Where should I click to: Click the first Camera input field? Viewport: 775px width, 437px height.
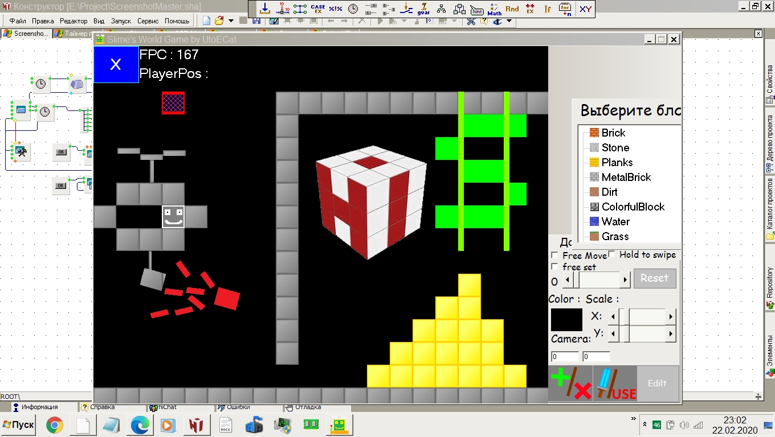tap(565, 357)
